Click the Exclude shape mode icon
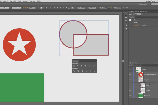 point(85,66)
